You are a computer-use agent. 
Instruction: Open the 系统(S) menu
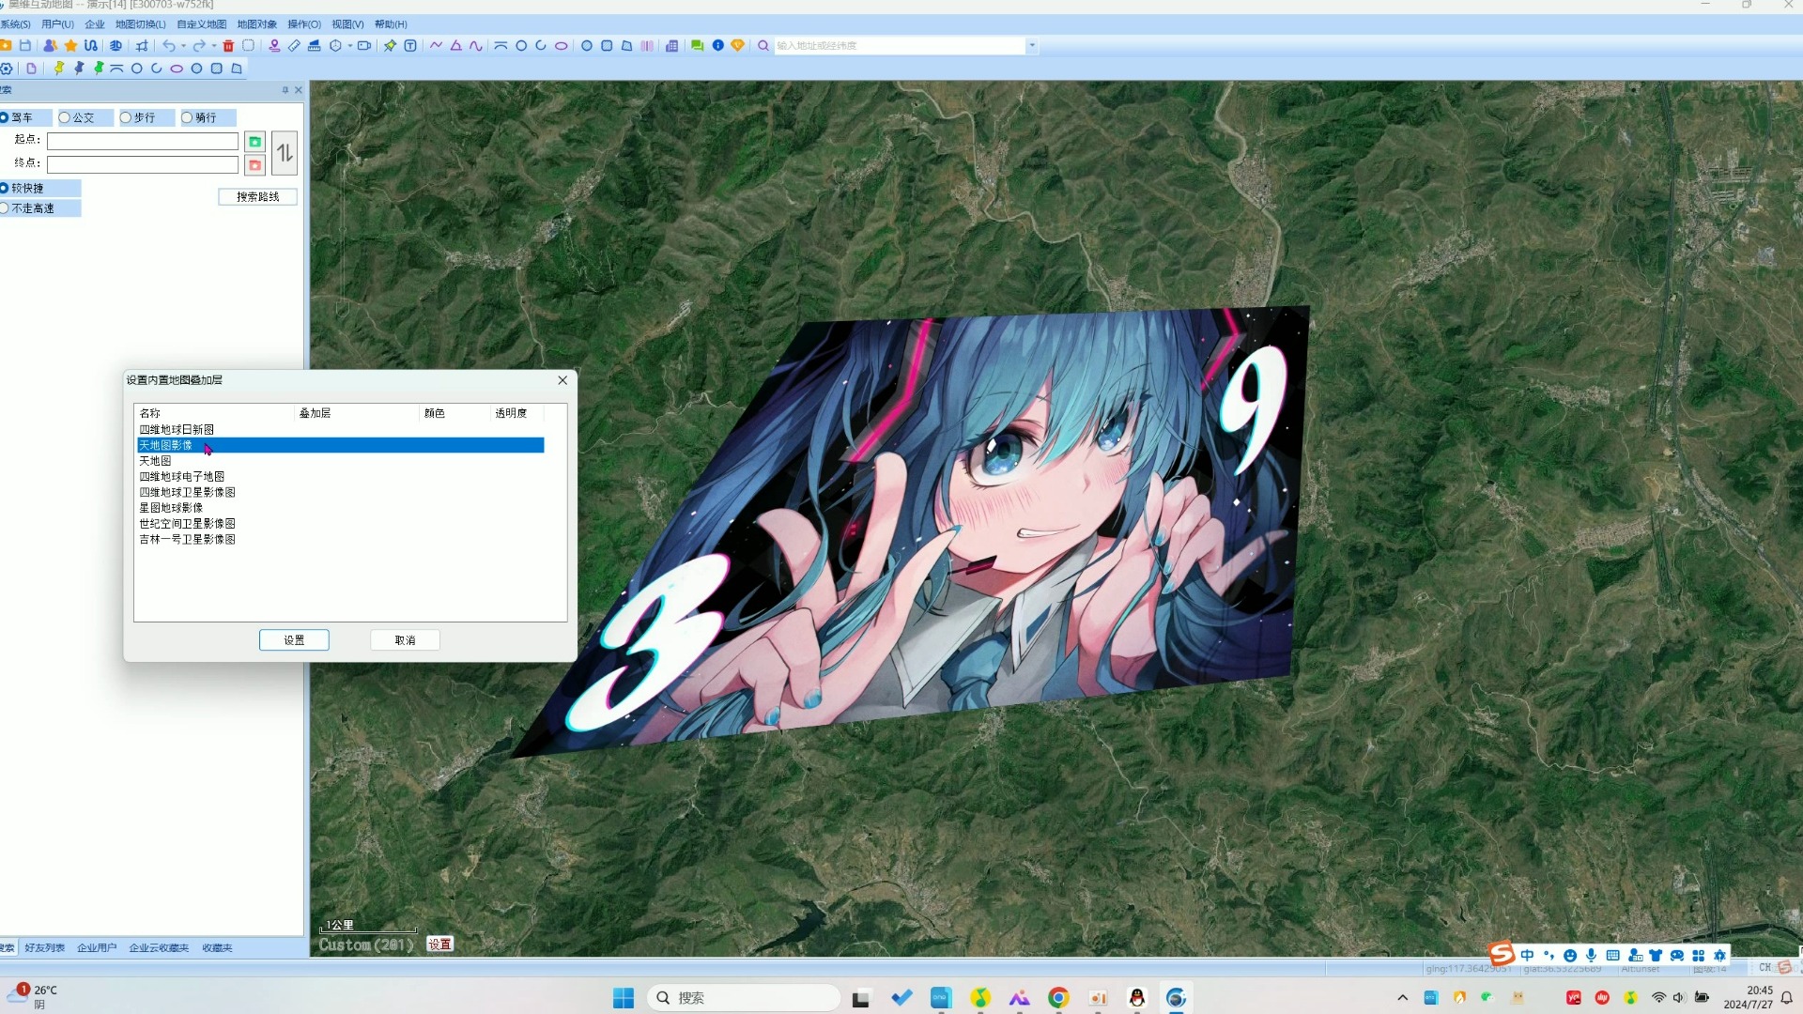click(x=15, y=24)
